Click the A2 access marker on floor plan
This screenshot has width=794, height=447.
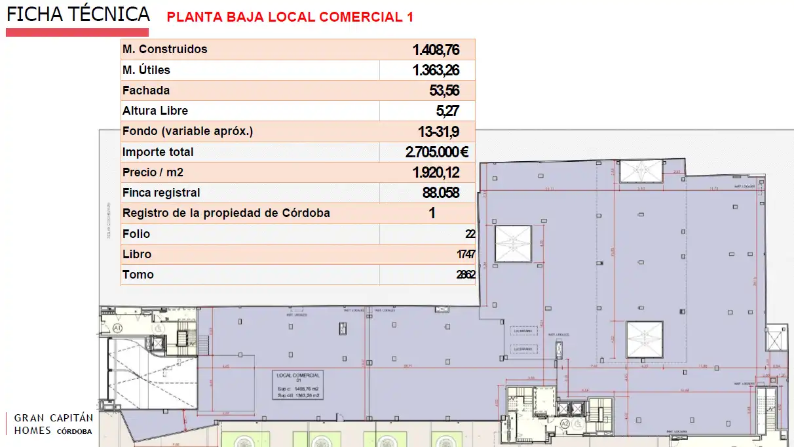[x=565, y=425]
